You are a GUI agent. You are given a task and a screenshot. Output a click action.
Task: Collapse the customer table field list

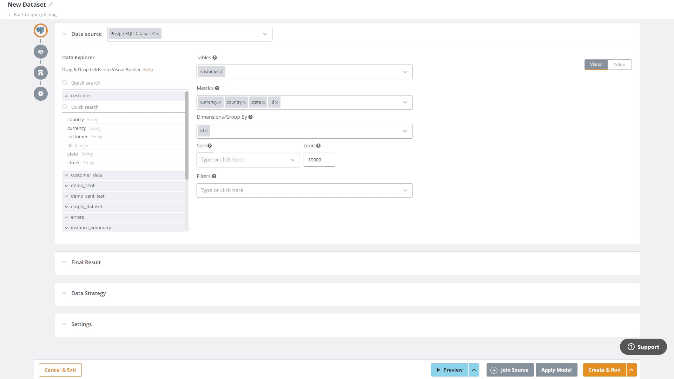point(66,95)
